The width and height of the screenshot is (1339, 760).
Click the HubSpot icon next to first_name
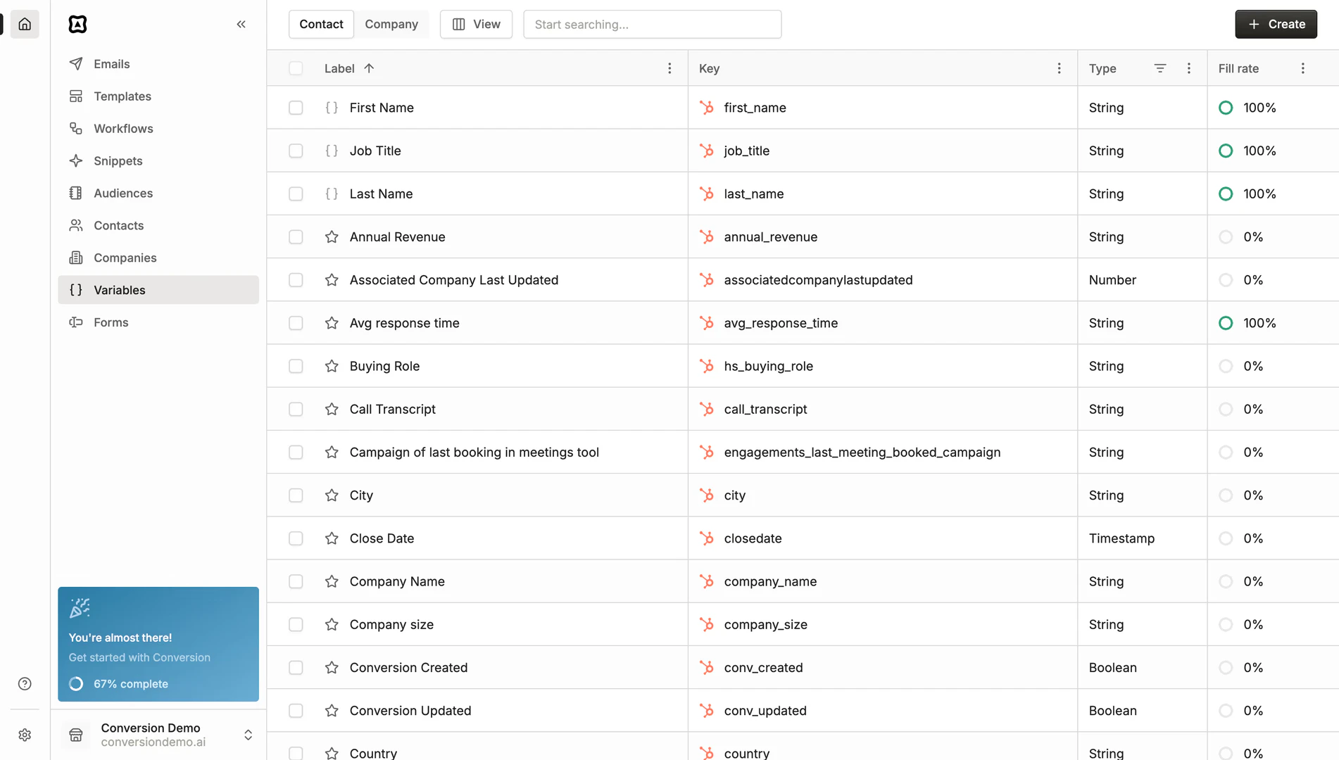click(x=706, y=108)
